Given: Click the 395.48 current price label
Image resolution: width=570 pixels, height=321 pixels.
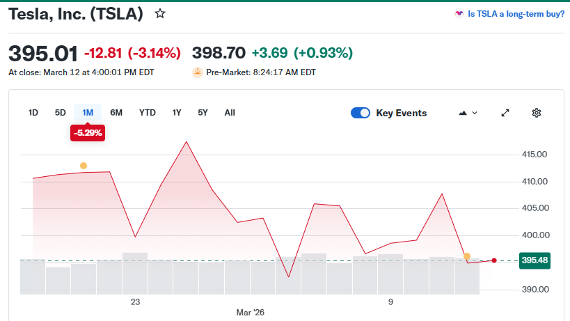Looking at the screenshot, I should [x=535, y=260].
